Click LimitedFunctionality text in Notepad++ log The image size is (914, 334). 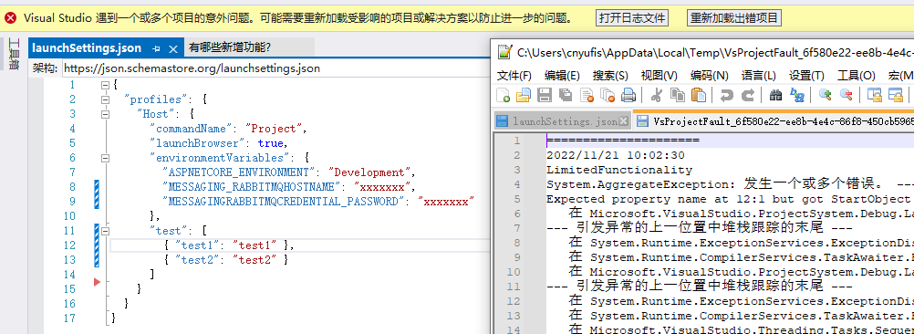[x=619, y=171]
